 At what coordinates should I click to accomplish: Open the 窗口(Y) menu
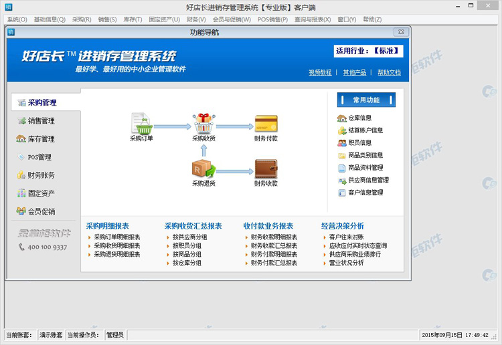tap(347, 19)
